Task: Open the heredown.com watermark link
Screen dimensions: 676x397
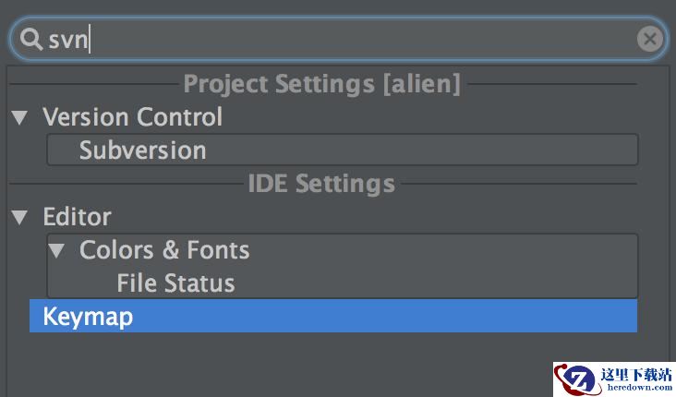Action: pyautogui.click(x=639, y=387)
